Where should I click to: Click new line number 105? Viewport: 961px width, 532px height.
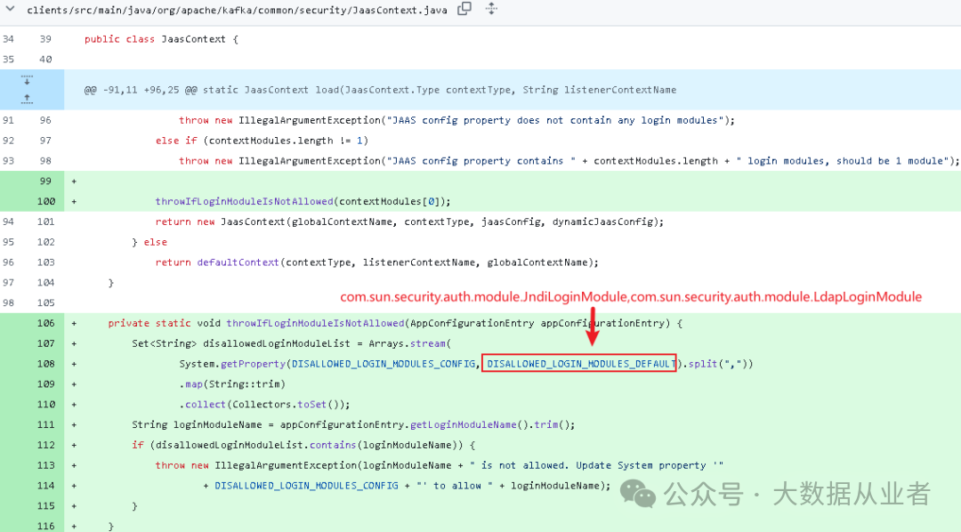point(46,302)
